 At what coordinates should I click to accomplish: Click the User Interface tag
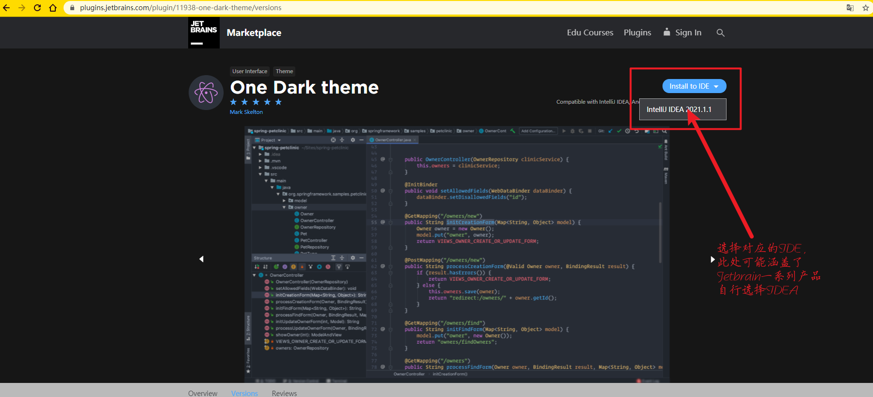pyautogui.click(x=250, y=71)
